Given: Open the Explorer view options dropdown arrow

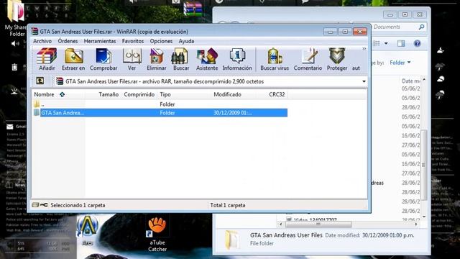Looking at the screenshot, I should pyautogui.click(x=386, y=43).
